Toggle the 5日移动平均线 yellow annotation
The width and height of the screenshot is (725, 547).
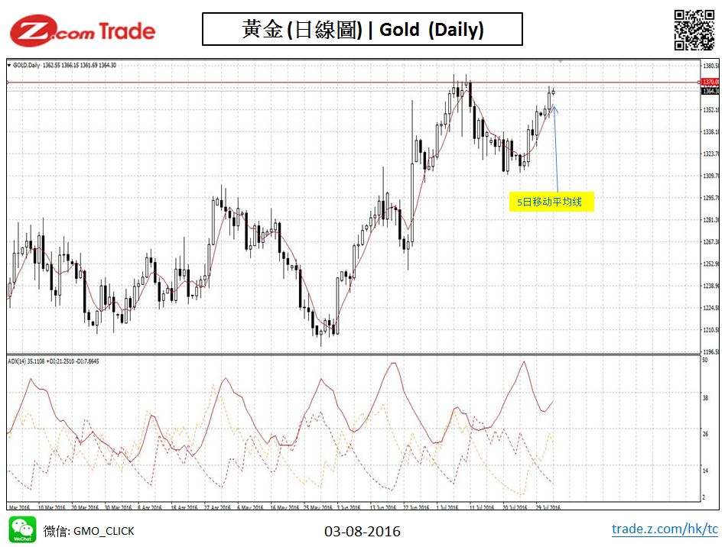pyautogui.click(x=552, y=202)
